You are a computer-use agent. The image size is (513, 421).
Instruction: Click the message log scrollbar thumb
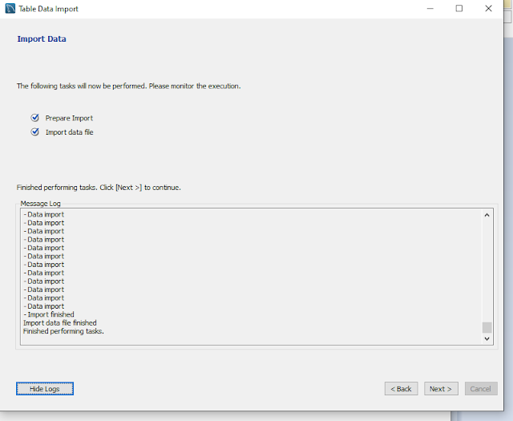tap(487, 327)
